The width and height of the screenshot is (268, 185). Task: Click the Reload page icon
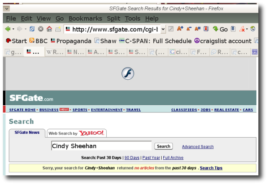[x=33, y=29]
